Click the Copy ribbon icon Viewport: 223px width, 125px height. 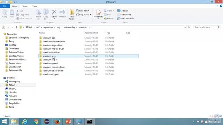(5, 14)
